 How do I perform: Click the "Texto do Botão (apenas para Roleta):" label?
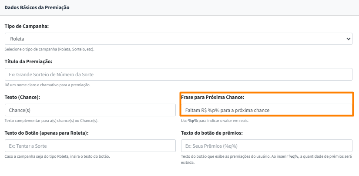(x=47, y=132)
